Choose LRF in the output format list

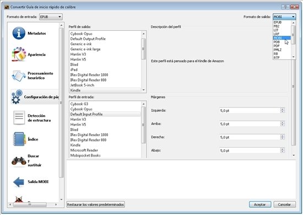click(x=282, y=34)
